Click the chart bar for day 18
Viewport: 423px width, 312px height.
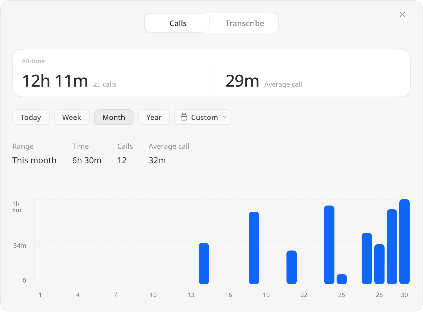click(x=254, y=248)
